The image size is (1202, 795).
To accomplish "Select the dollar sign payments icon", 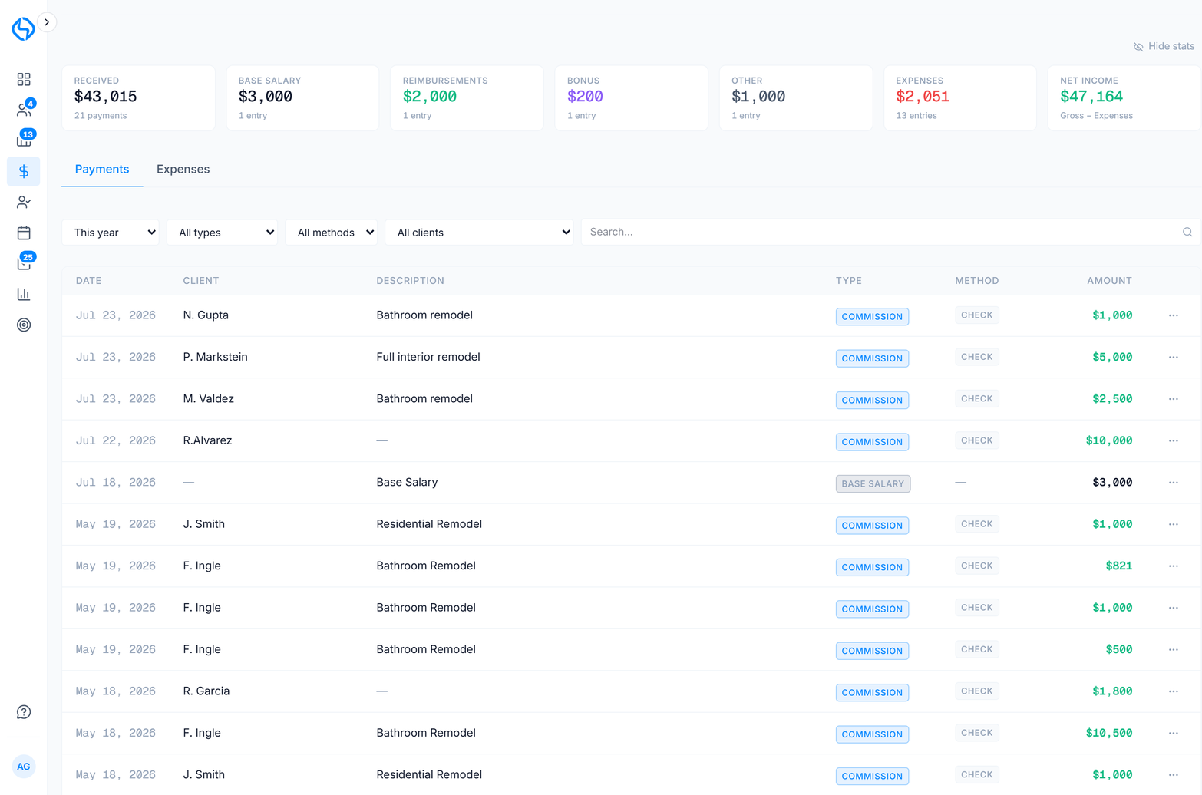I will point(24,171).
